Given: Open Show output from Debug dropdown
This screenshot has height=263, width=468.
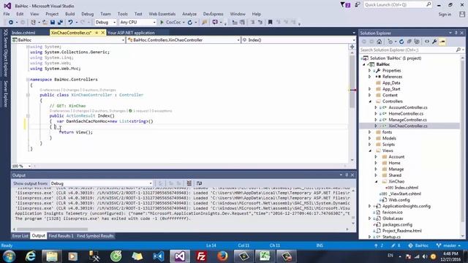Looking at the screenshot, I should coord(102,183).
